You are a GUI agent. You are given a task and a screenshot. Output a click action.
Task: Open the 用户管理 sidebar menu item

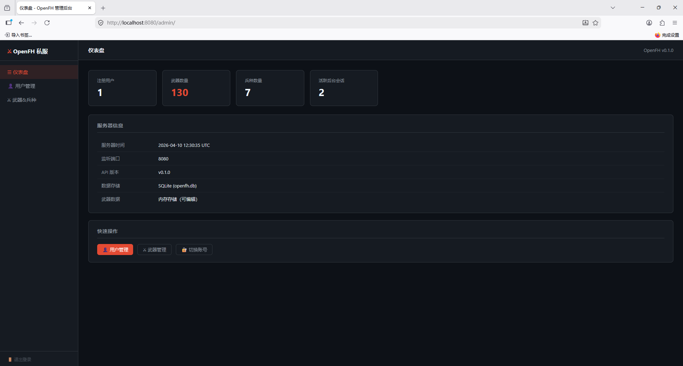point(39,86)
